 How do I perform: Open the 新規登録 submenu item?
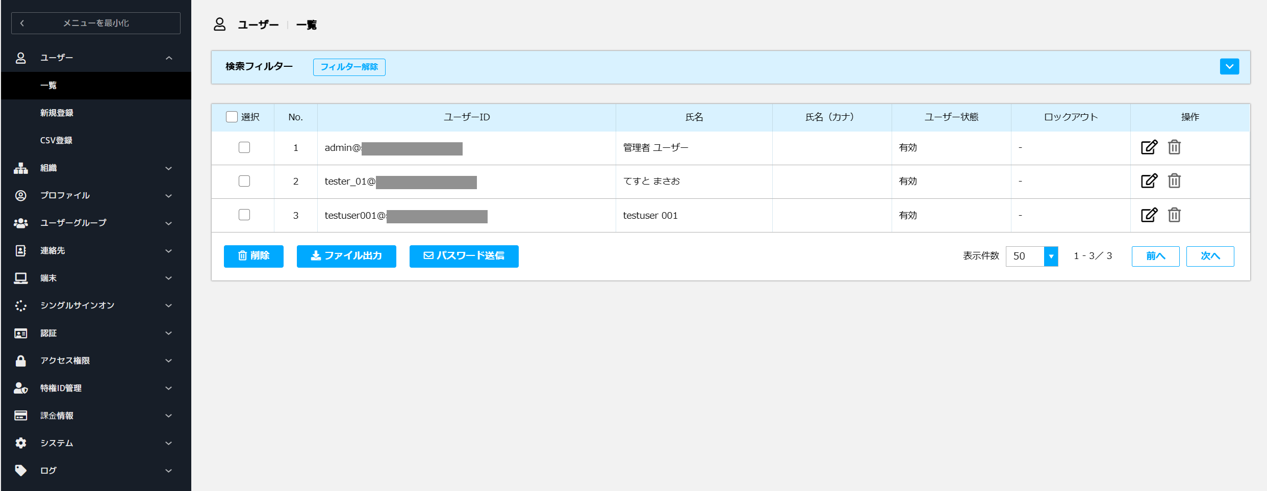pyautogui.click(x=96, y=113)
